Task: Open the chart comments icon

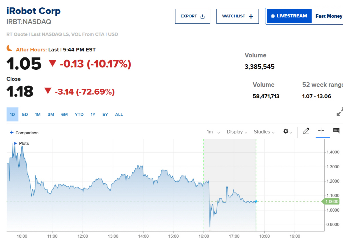Action: pos(336,131)
